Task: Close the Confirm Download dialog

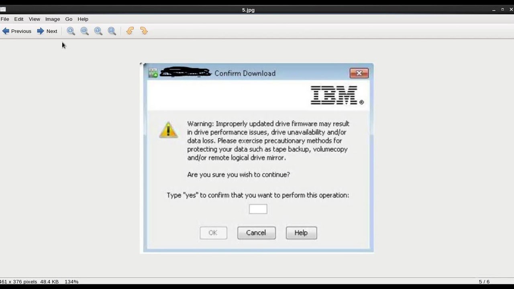Action: tap(359, 73)
